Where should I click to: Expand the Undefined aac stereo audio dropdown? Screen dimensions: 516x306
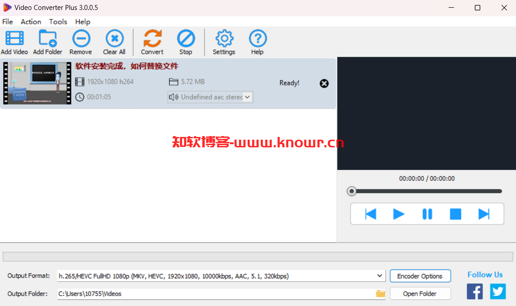coord(248,97)
